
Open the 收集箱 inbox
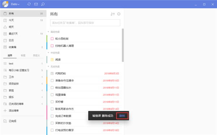(x=23, y=47)
